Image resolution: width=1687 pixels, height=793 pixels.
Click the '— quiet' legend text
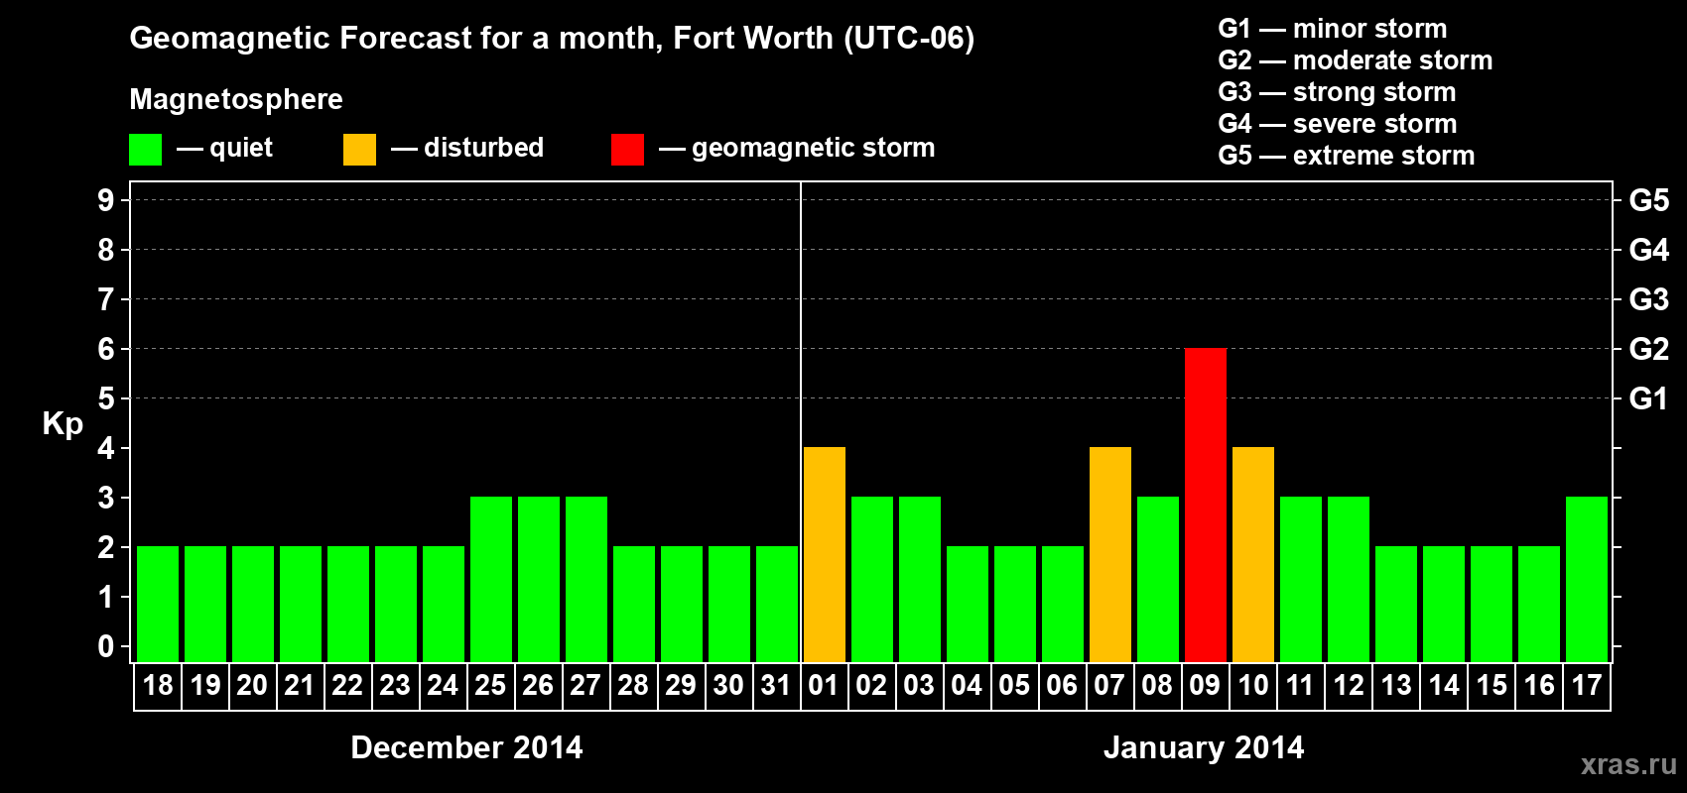(224, 148)
